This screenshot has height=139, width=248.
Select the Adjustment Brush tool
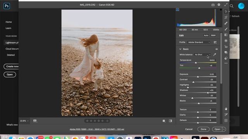coord(226,29)
